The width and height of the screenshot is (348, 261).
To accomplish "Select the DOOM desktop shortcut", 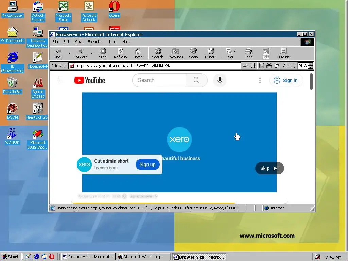I will pos(13,111).
